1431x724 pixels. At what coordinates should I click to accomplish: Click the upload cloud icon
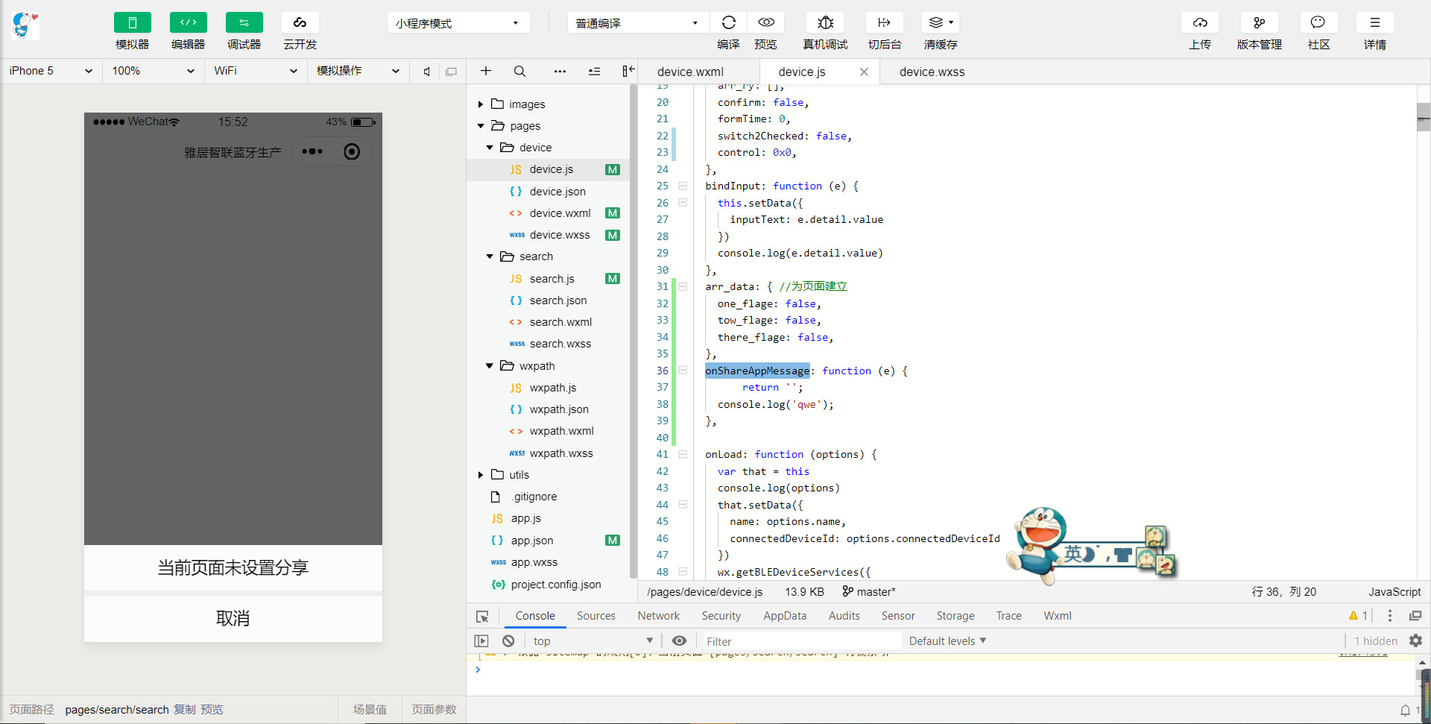(1200, 22)
